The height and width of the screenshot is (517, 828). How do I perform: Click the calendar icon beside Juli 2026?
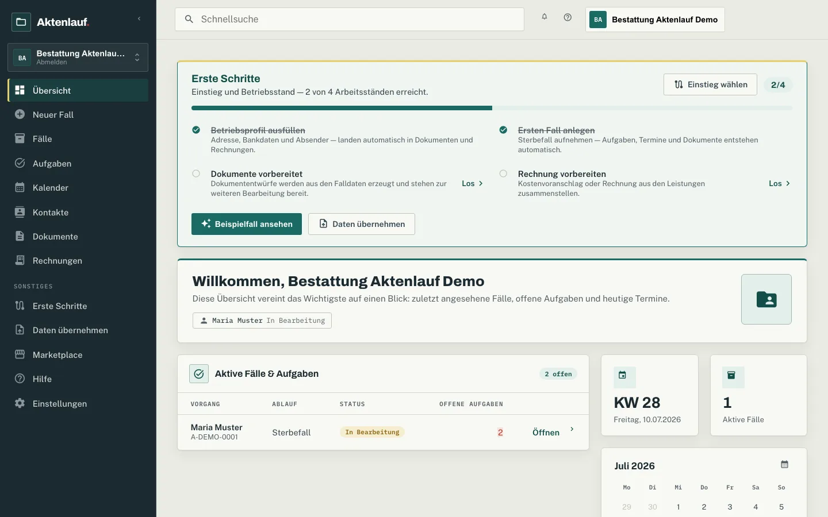(784, 464)
